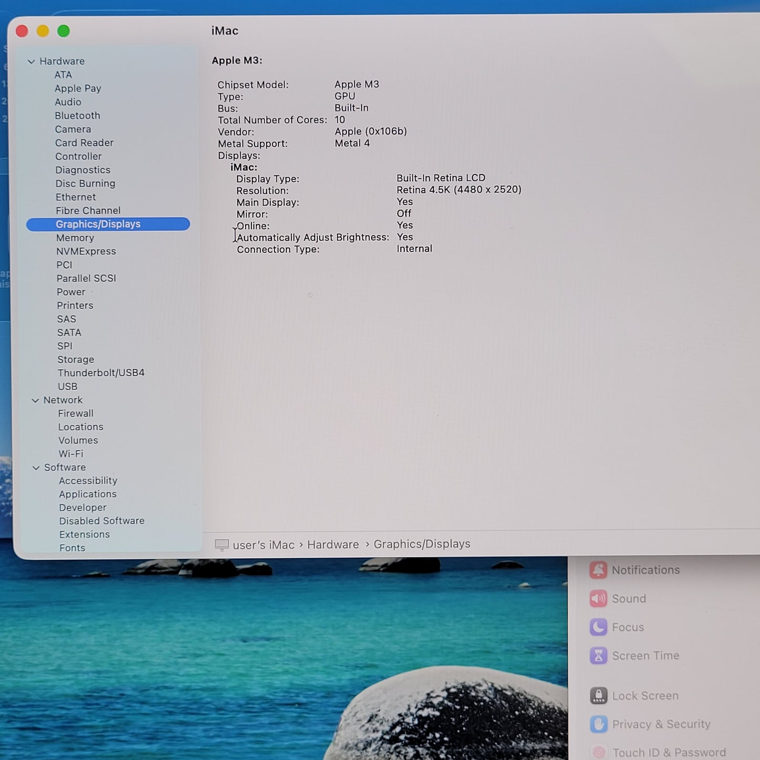Select Bluetooth in the sidebar

(77, 116)
